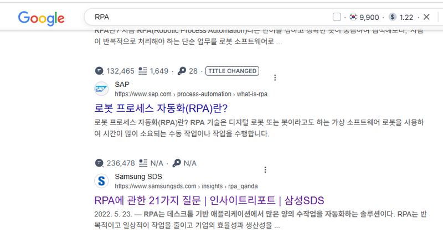443x233 pixels.
Task: Click the dollar CPC icon
Action: 392,17
